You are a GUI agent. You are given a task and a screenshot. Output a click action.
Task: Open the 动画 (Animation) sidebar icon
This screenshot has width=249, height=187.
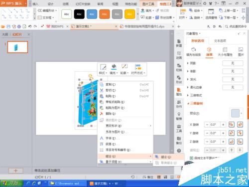179,55
